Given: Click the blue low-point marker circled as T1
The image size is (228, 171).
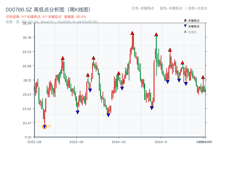Looking at the screenshot, I should tap(44, 127).
